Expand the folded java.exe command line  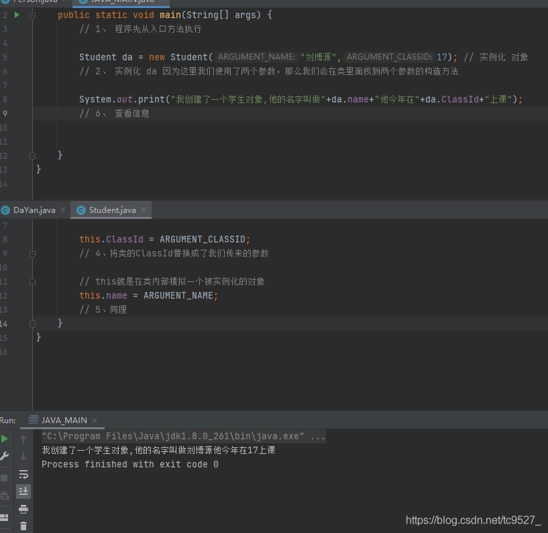pyautogui.click(x=184, y=436)
